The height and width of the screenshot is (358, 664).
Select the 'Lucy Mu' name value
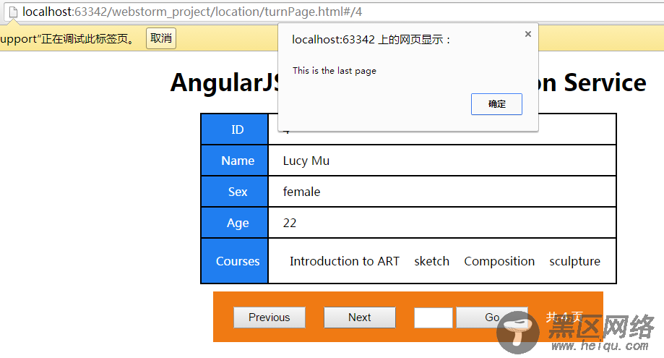click(306, 161)
